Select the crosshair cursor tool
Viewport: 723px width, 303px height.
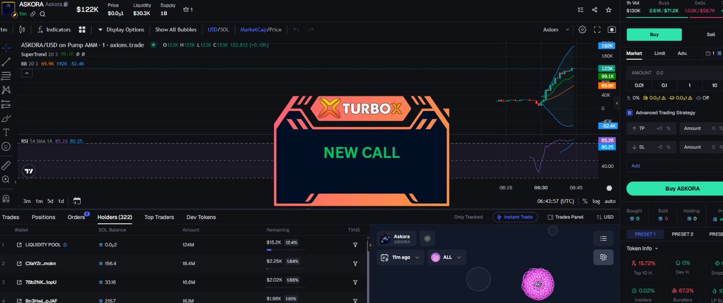pos(5,47)
